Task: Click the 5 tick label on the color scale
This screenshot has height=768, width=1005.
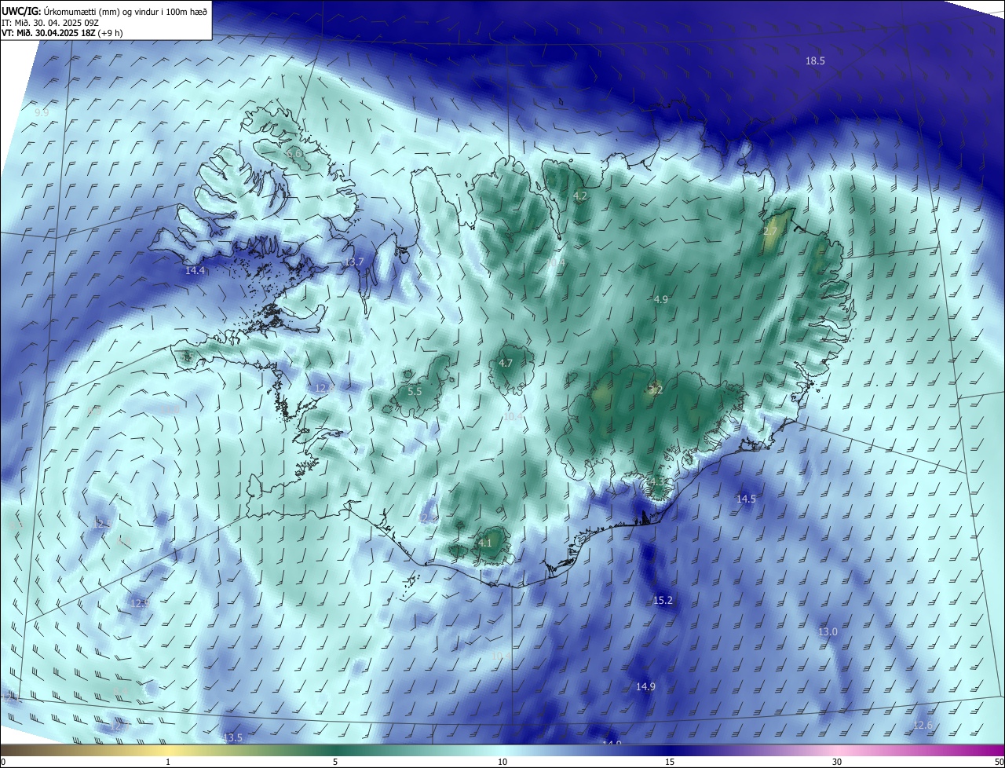Action: tap(335, 763)
